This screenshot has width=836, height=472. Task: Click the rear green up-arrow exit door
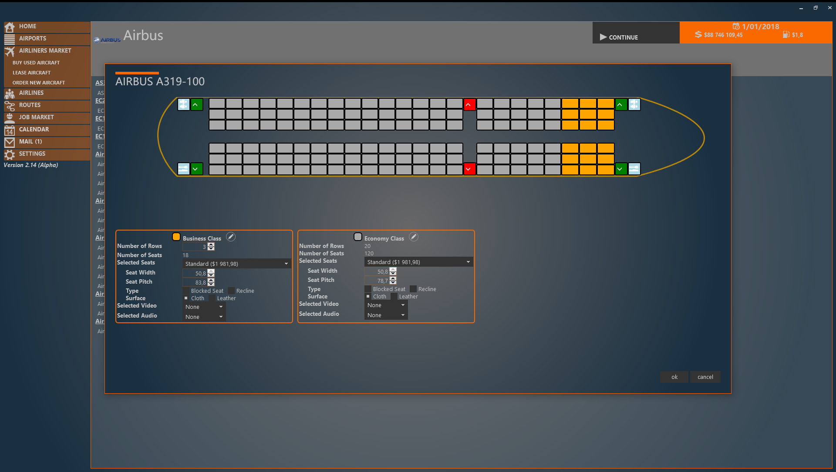click(x=621, y=104)
